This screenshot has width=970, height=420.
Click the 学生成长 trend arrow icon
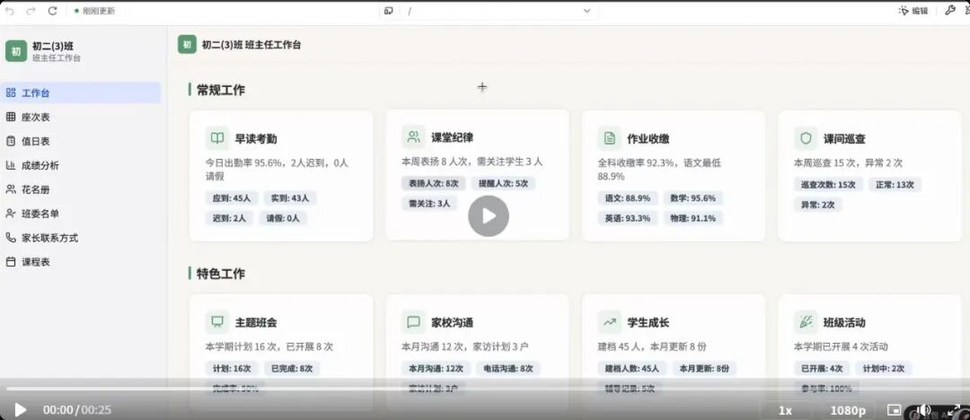609,322
